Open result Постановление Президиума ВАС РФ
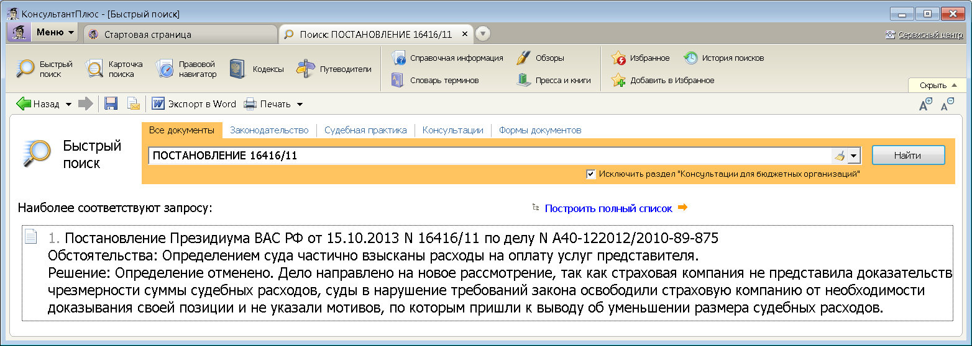Image resolution: width=972 pixels, height=346 pixels. pos(392,237)
